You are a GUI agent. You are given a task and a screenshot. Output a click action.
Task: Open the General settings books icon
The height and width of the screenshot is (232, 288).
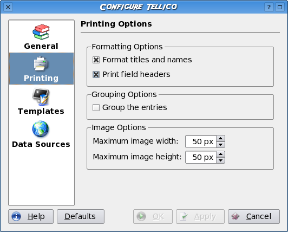tap(41, 32)
